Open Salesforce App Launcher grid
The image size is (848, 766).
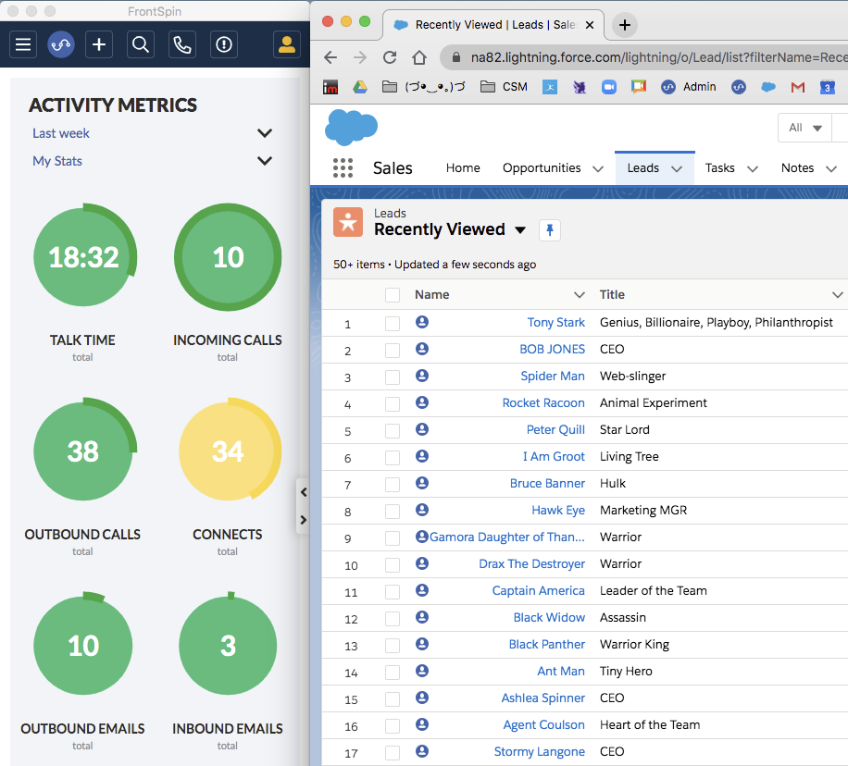pos(343,168)
